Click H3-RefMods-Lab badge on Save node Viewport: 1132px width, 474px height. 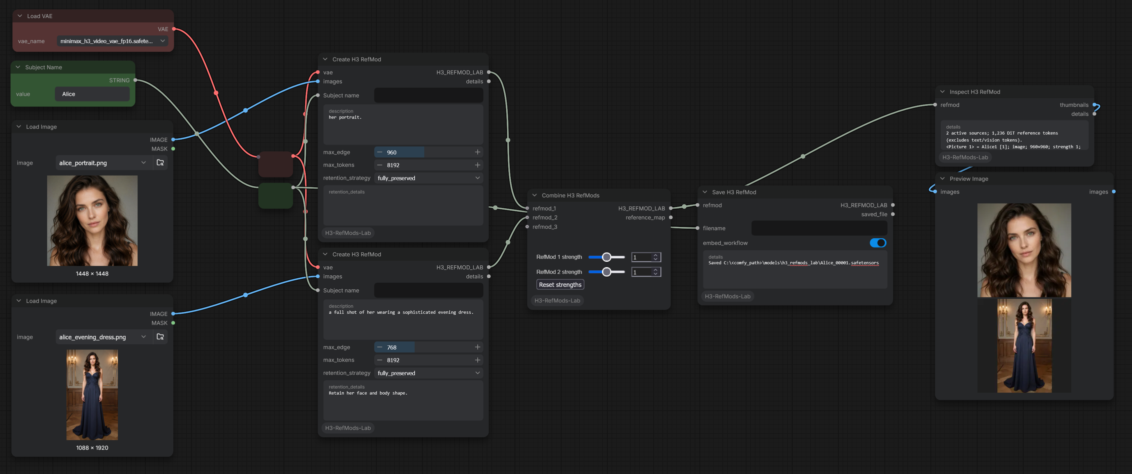pyautogui.click(x=727, y=296)
